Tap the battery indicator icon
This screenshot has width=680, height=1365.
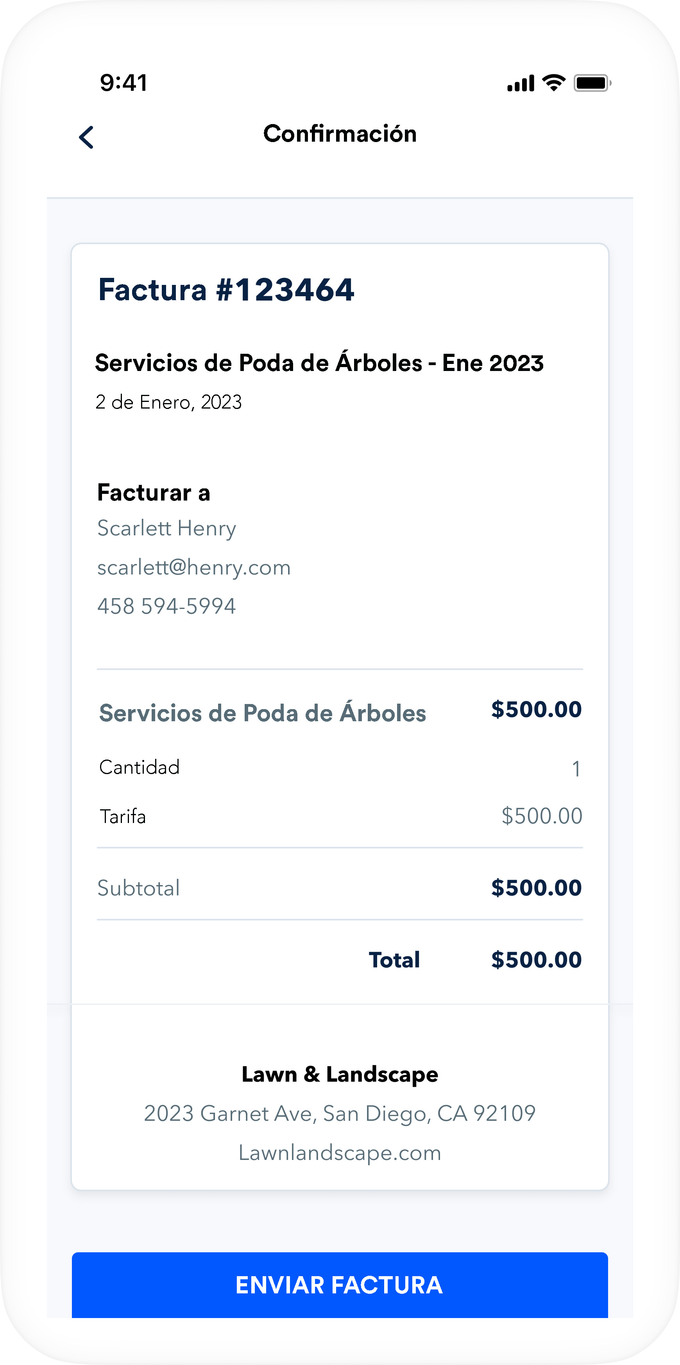click(592, 83)
